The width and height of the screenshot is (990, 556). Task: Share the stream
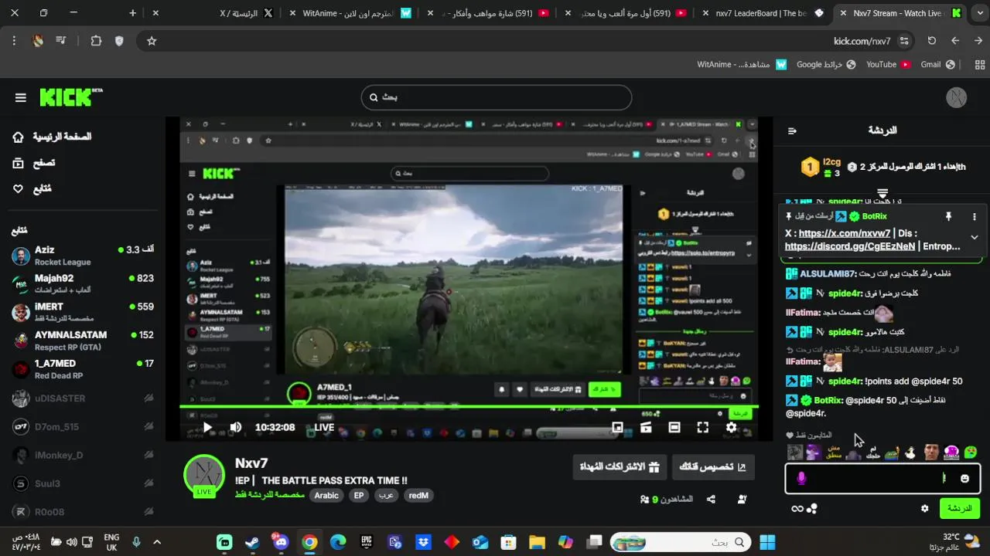(711, 500)
